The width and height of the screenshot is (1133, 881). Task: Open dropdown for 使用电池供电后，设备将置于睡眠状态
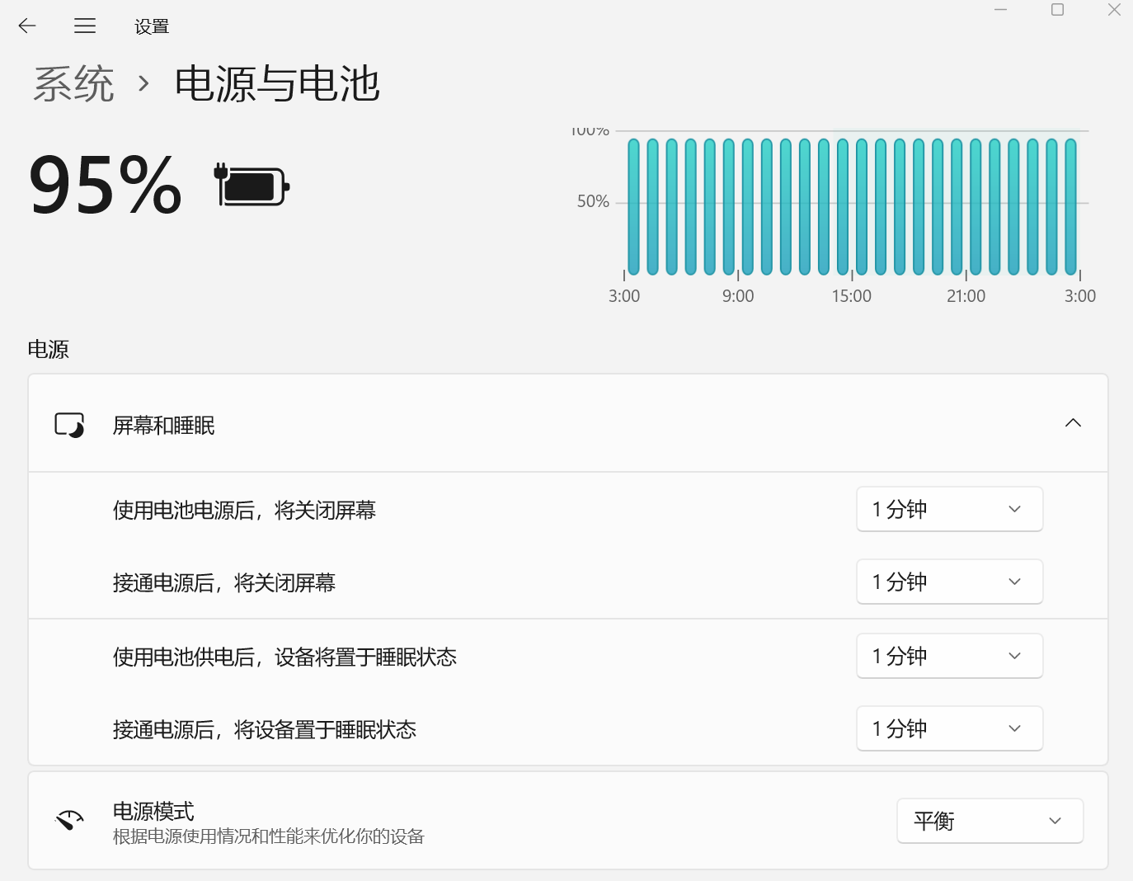pos(949,656)
